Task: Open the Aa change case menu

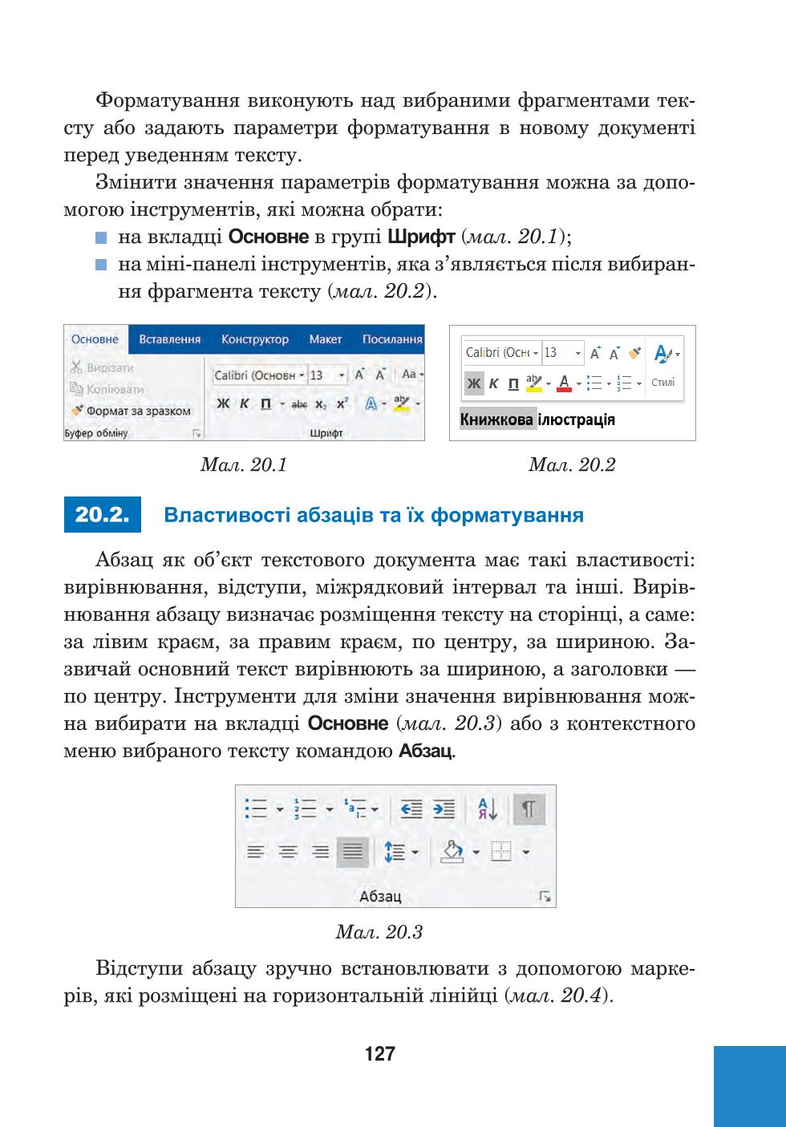Action: pos(411,375)
